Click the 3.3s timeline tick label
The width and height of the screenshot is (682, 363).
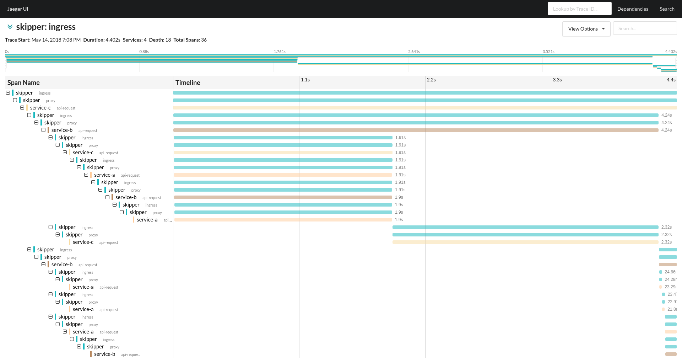tap(557, 80)
